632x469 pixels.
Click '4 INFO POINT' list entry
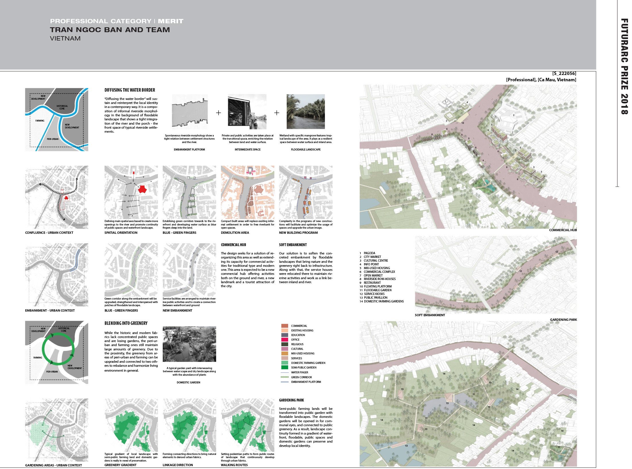click(369, 265)
